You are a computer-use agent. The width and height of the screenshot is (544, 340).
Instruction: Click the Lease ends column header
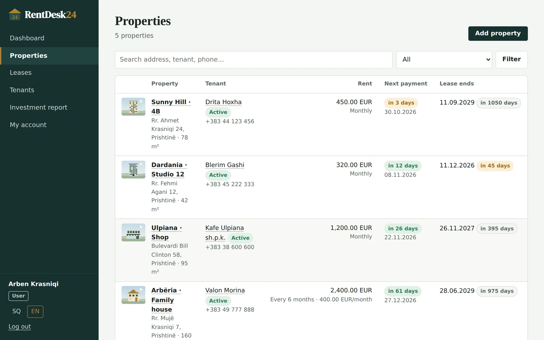(457, 84)
